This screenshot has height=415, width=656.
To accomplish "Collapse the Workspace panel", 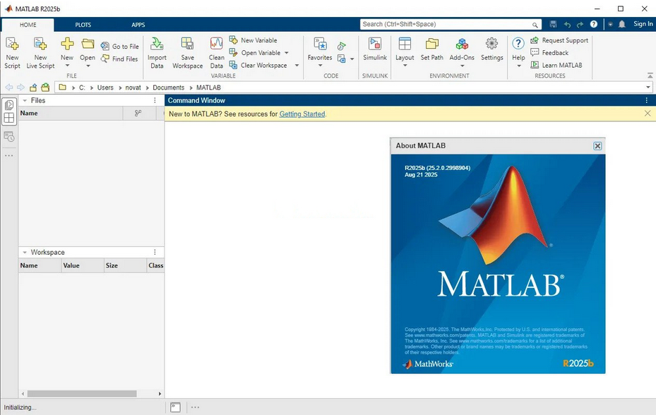I will pyautogui.click(x=25, y=253).
